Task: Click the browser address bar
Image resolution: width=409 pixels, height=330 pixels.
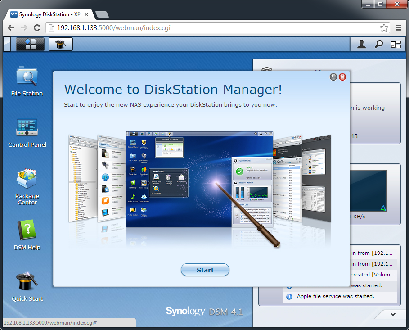Action: [x=216, y=28]
